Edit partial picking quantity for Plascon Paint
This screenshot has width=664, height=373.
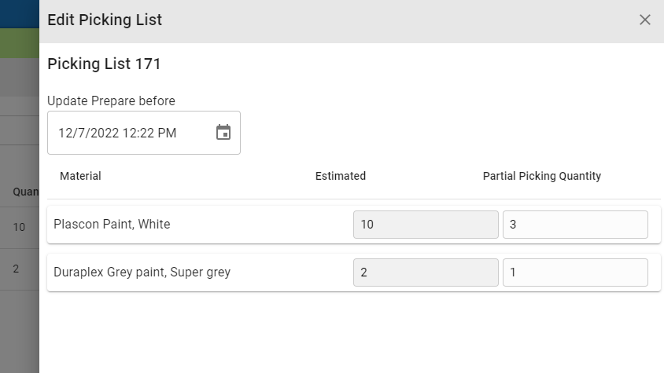pos(574,225)
